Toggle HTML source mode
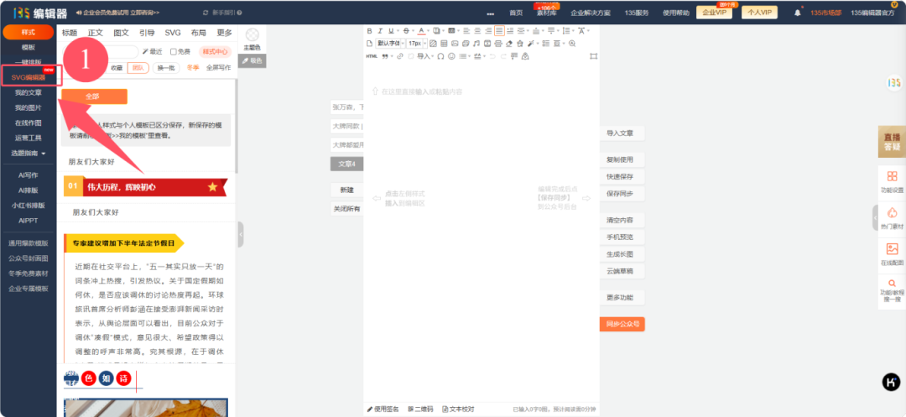 tap(372, 56)
